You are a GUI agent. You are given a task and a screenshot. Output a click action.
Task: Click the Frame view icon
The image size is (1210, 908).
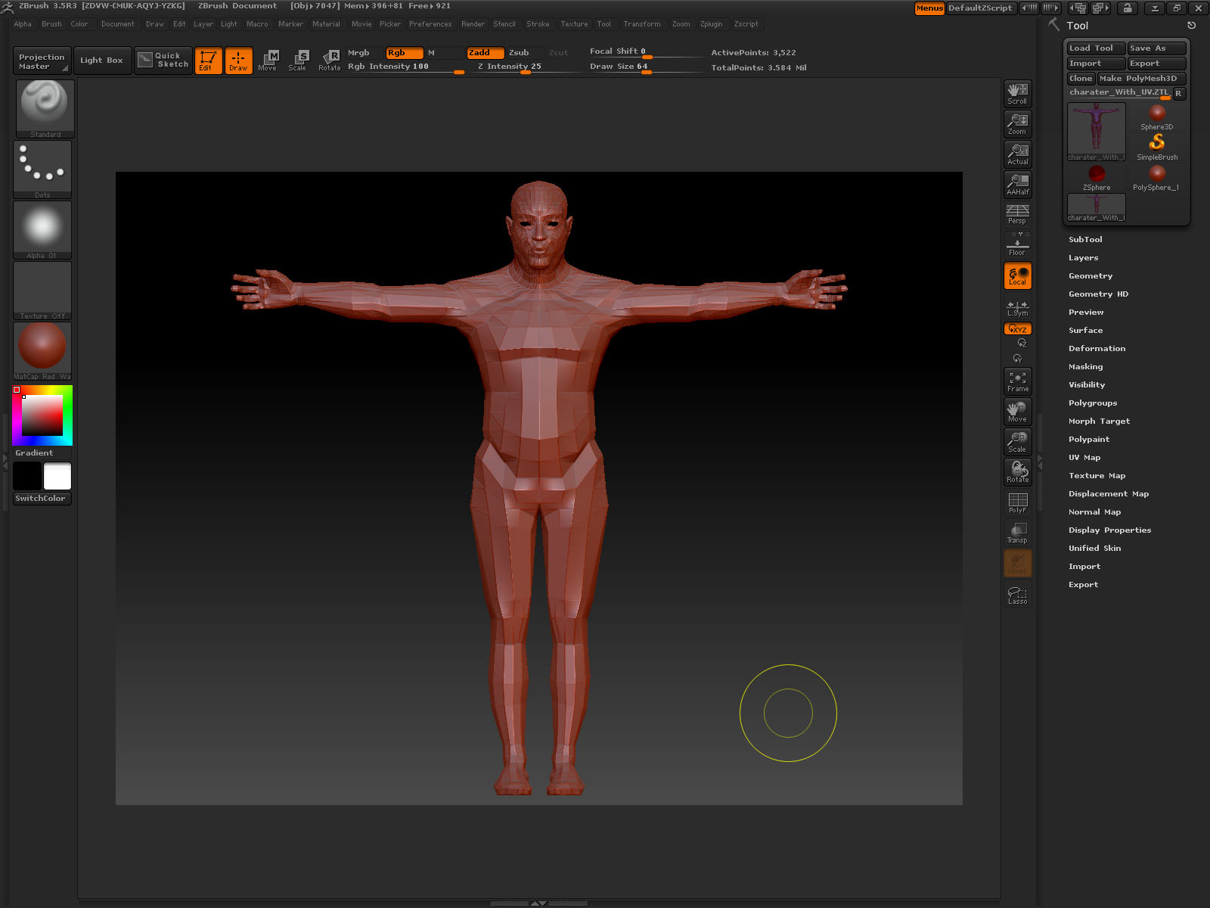1017,381
